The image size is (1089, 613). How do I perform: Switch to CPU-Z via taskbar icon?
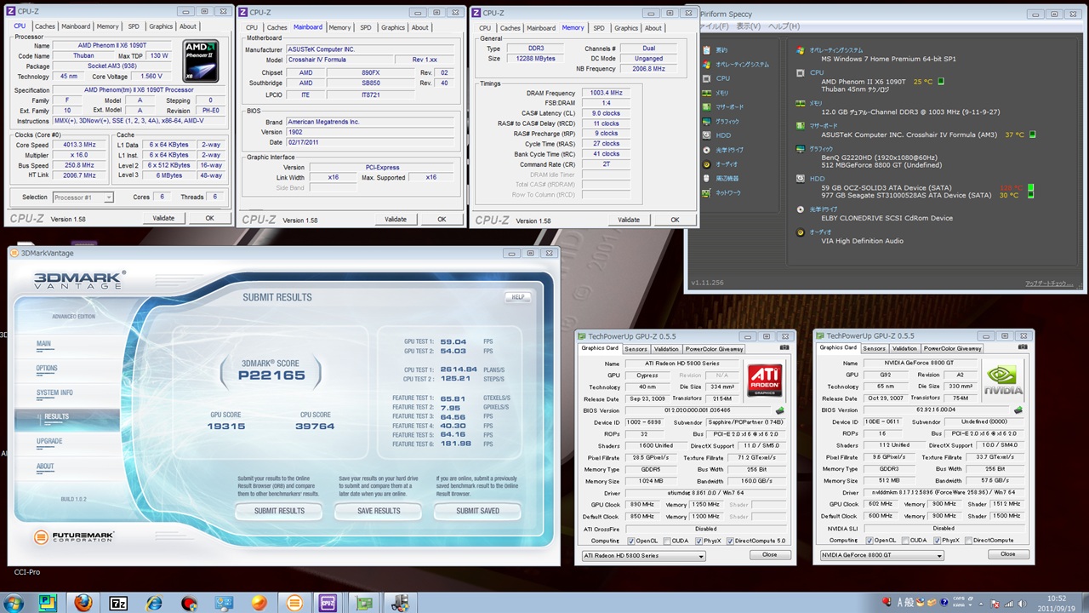pyautogui.click(x=328, y=603)
